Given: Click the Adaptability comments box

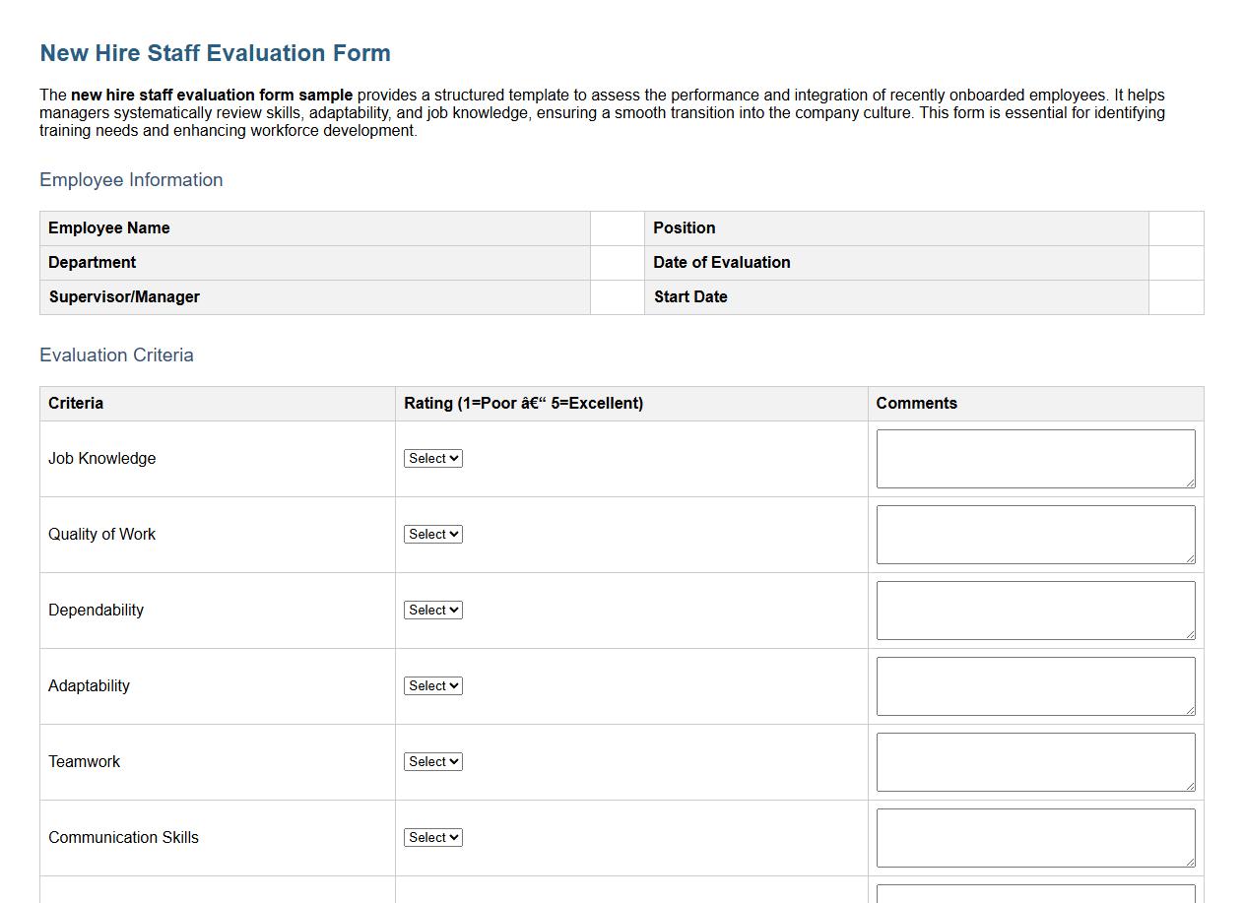Looking at the screenshot, I should (1034, 685).
